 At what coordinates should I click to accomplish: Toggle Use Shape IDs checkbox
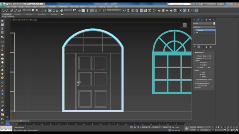pyautogui.click(x=197, y=86)
